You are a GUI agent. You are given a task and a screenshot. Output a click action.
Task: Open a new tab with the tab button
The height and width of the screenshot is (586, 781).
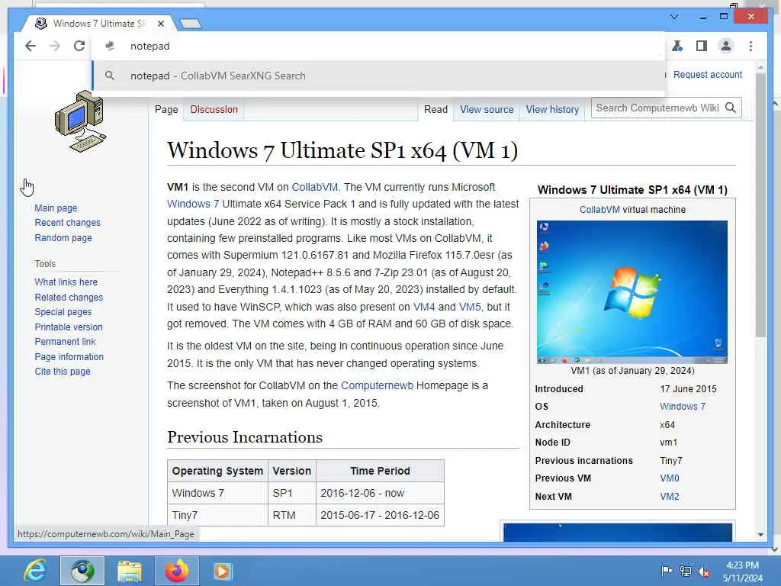(x=191, y=24)
